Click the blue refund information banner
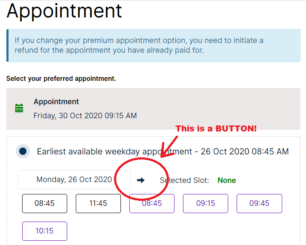The height and width of the screenshot is (245, 306). (153, 46)
